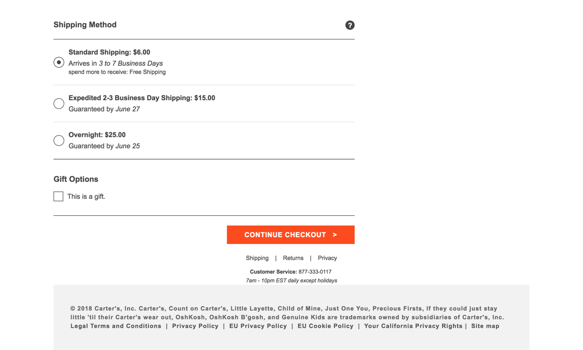Click the customer service phone number 877-333-0117
Viewport: 583px width, 350px height.
click(x=315, y=272)
